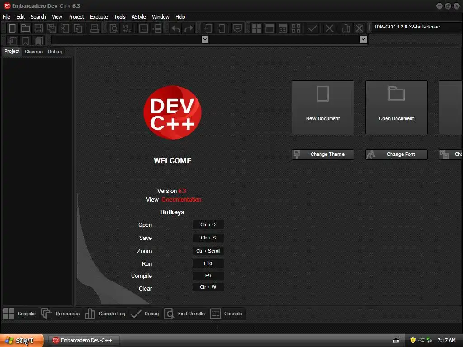This screenshot has width=463, height=347.
Task: Open the first class browser dropdown arrow
Action: [205, 40]
